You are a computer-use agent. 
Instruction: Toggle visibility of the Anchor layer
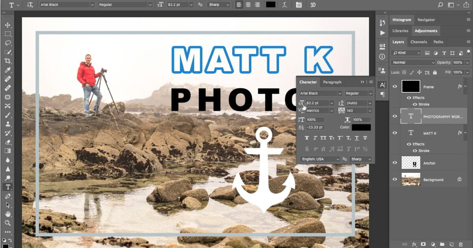point(395,163)
